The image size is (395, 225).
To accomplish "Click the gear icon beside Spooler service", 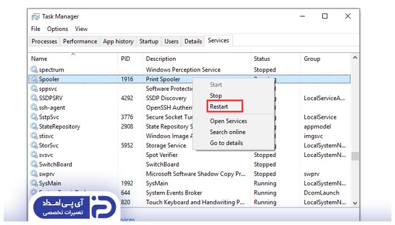I will coord(34,79).
